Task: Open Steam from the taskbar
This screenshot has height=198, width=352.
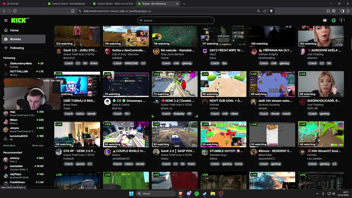Action: (205, 194)
